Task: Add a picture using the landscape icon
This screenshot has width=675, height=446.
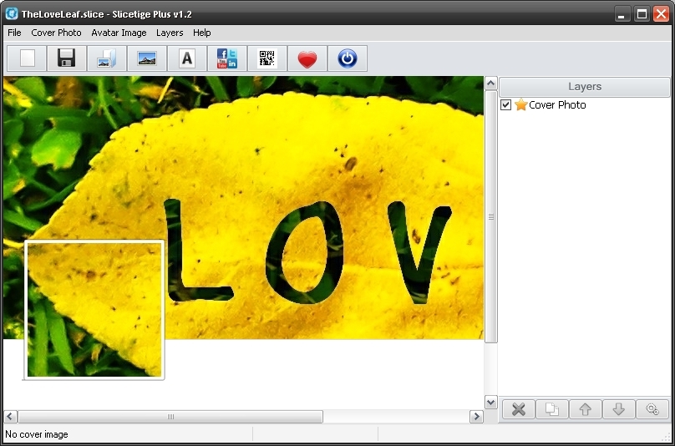Action: pos(147,58)
